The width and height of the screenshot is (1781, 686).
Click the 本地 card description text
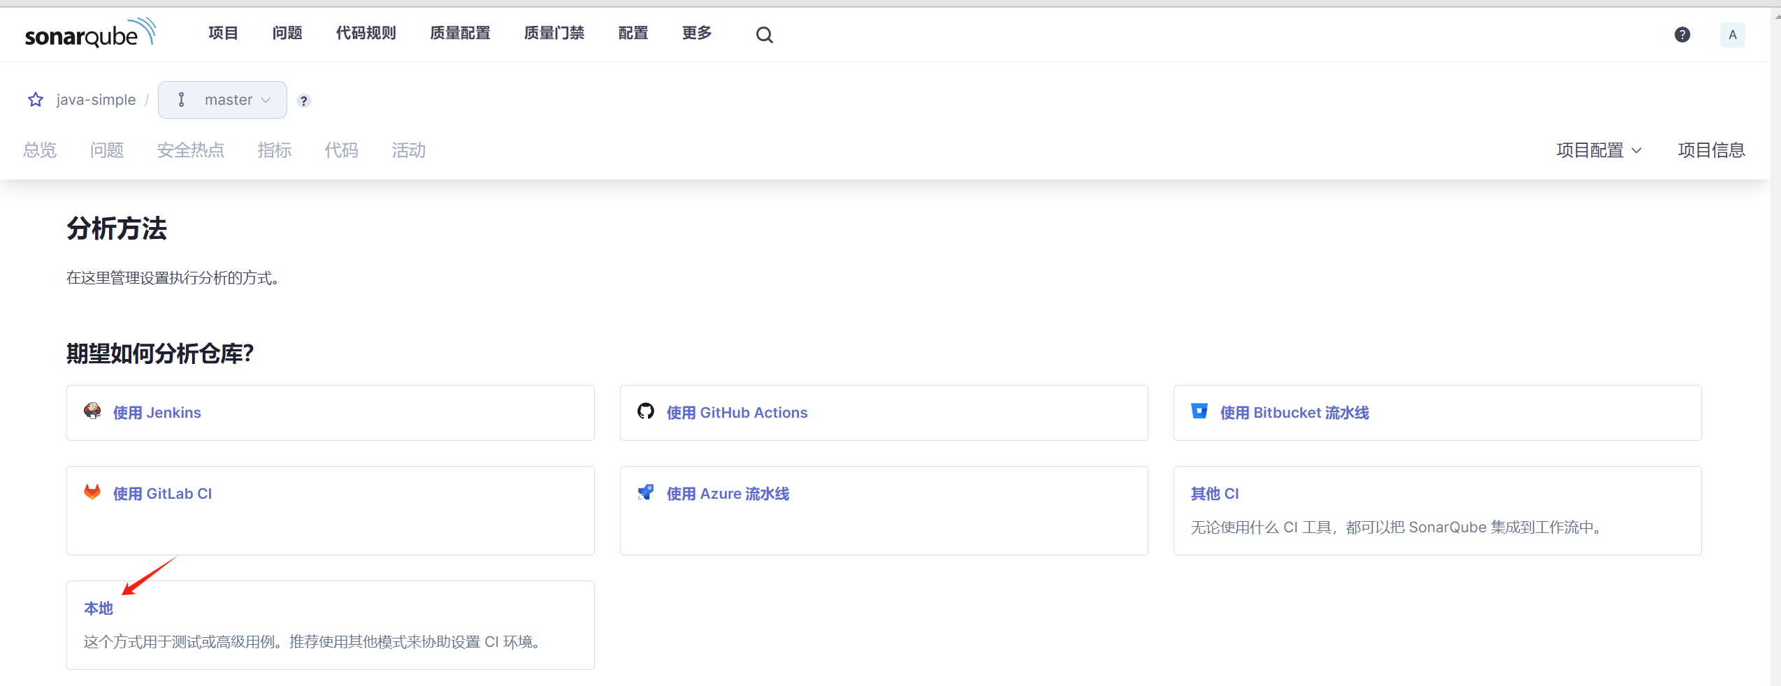pyautogui.click(x=314, y=642)
